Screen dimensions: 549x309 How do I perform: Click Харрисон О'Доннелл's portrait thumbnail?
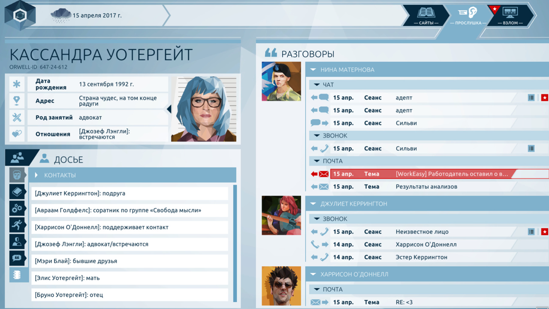pyautogui.click(x=281, y=286)
